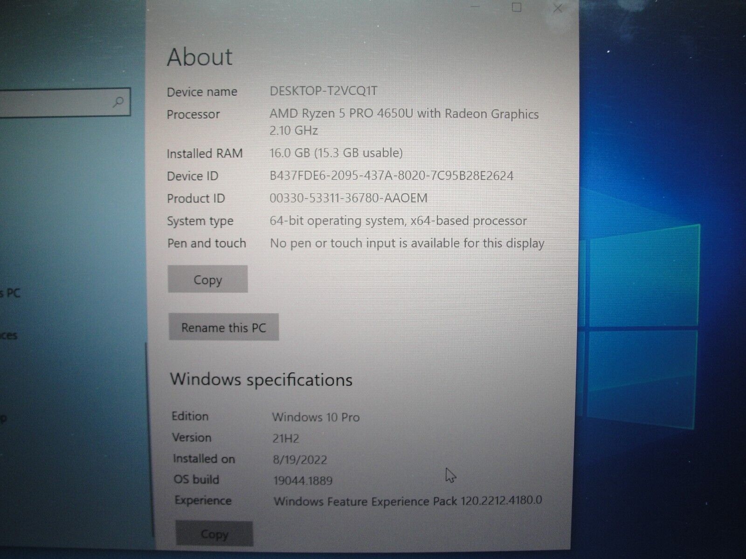Viewport: 746px width, 559px height.
Task: Click the OS build number 19044.1889
Action: [x=303, y=480]
